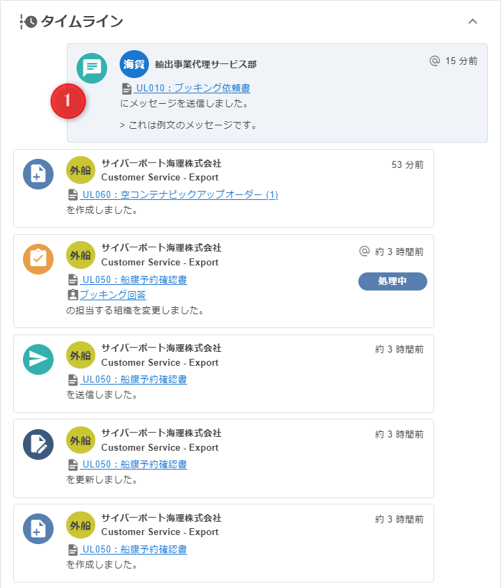Open UL050：船腹予約確認書 link in the bottom を作成しました entry
The image size is (501, 588).
point(134,550)
